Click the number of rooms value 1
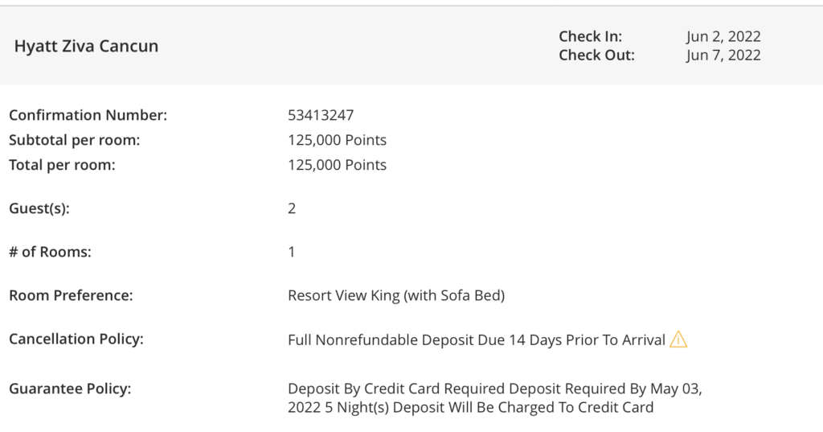The image size is (823, 432). click(x=291, y=252)
